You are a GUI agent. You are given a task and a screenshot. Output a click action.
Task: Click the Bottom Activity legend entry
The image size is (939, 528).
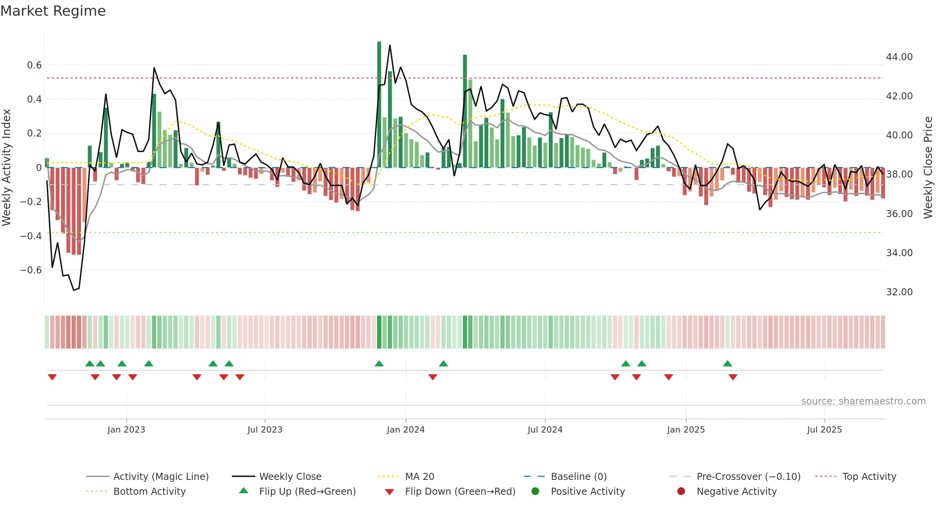(136, 491)
